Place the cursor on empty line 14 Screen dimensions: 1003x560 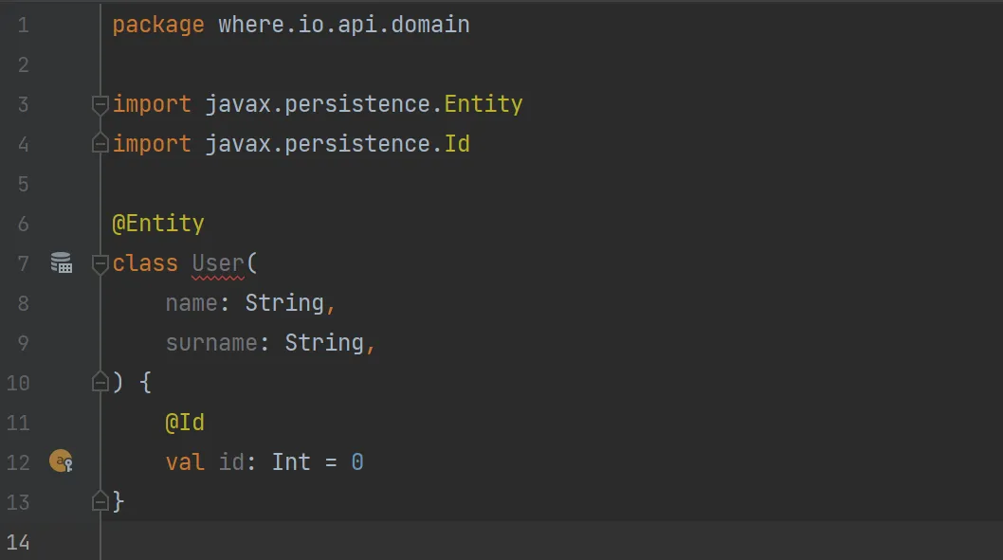point(379,542)
